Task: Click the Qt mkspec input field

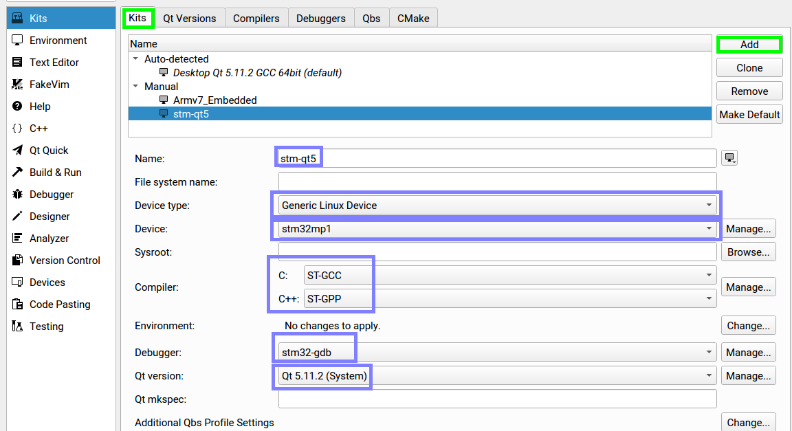Action: [x=481, y=399]
